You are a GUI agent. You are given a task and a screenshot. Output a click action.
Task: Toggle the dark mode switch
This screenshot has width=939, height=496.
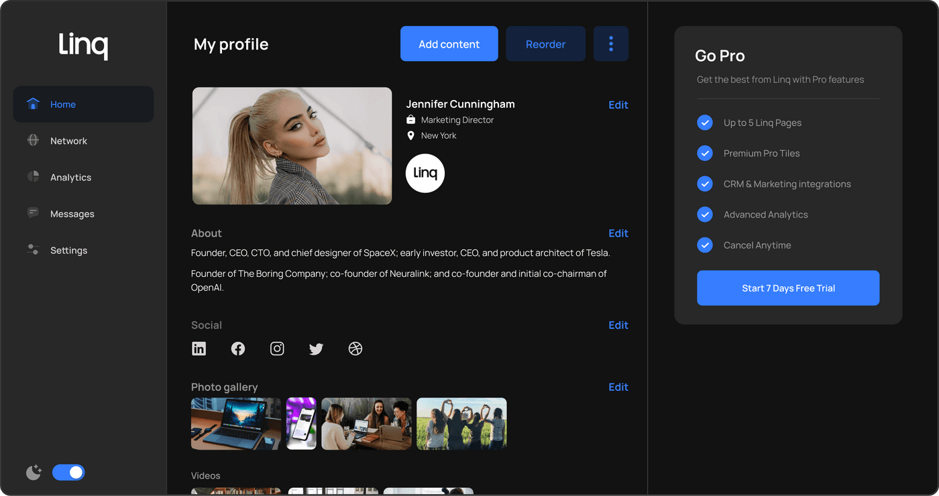[x=68, y=473]
